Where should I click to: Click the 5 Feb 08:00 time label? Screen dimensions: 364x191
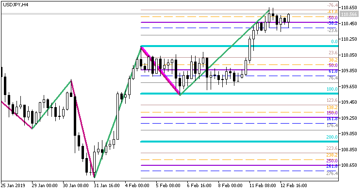(168, 186)
